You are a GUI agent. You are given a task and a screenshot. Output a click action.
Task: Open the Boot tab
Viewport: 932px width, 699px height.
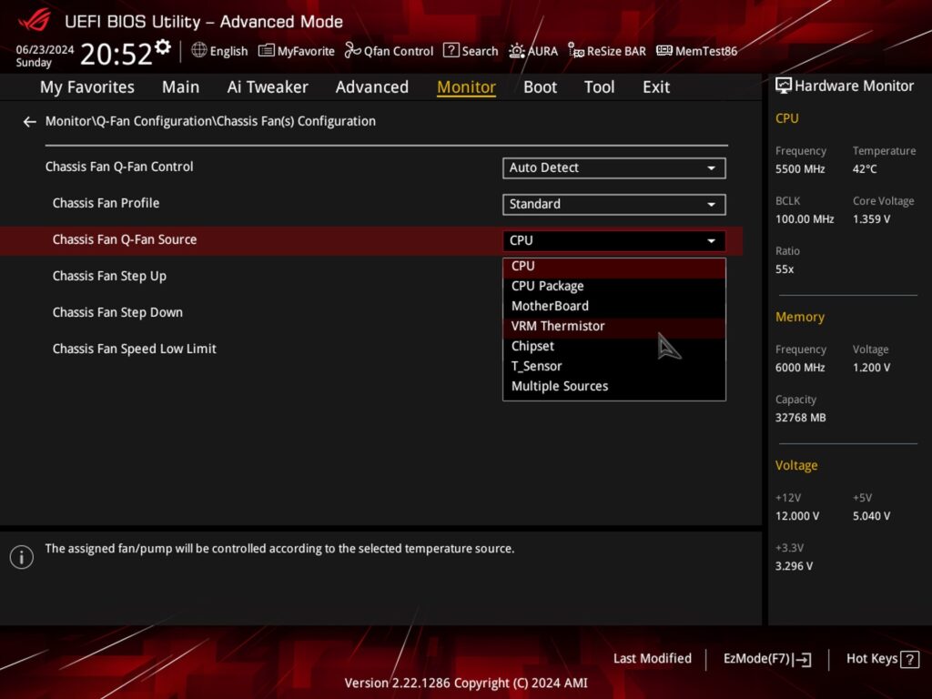pyautogui.click(x=540, y=87)
